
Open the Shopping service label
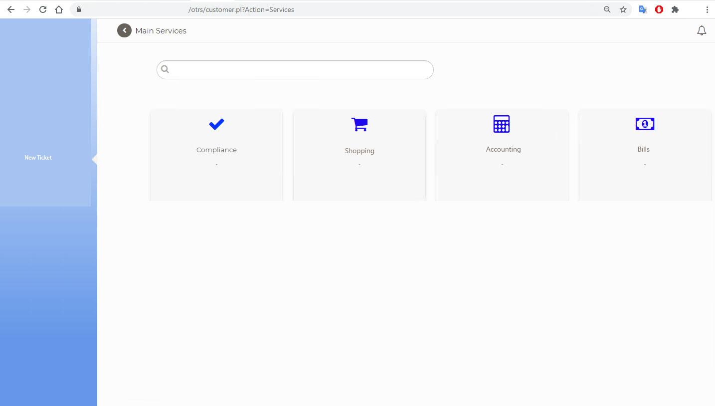(359, 151)
